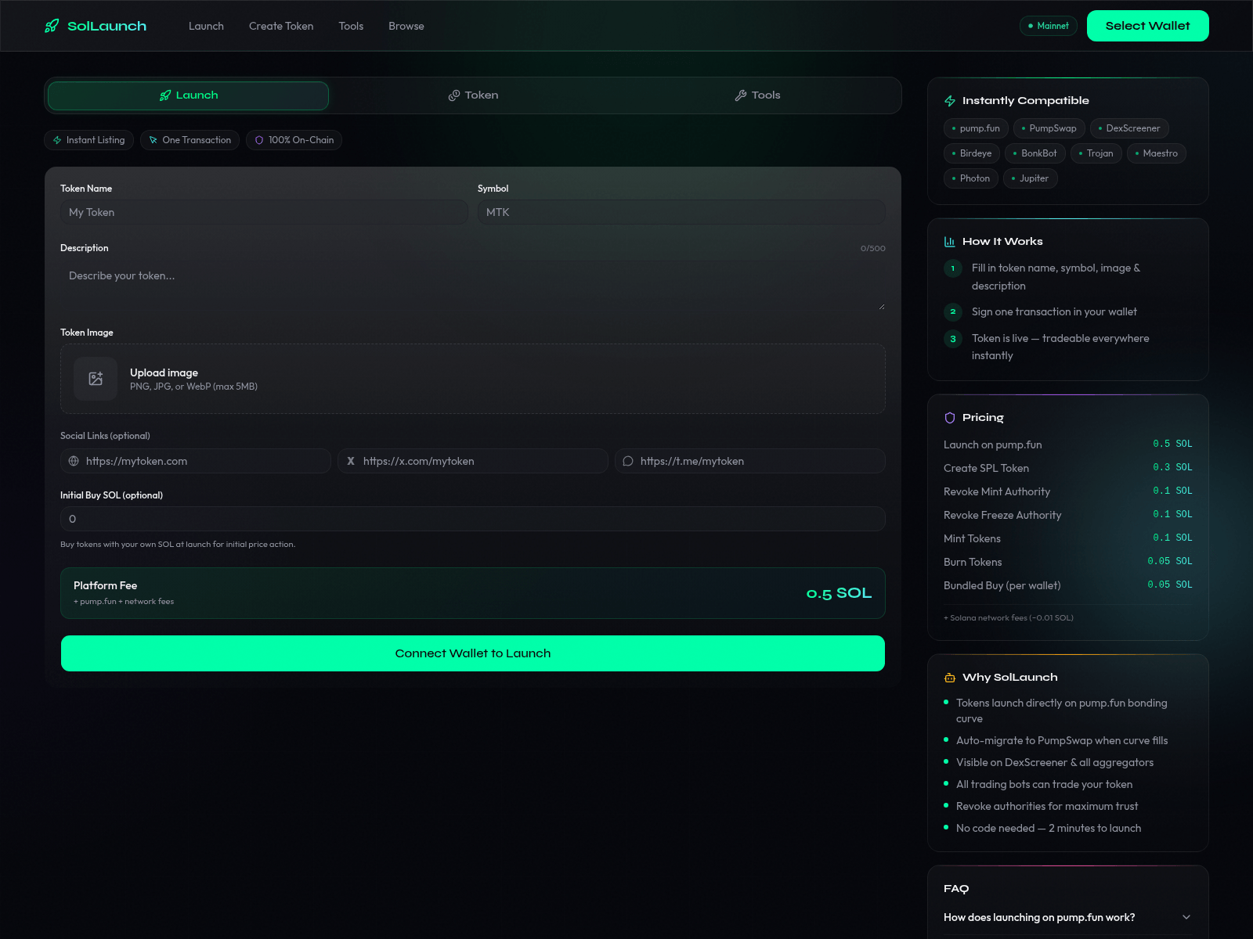Viewport: 1253px width, 939px height.
Task: Focus the Symbol input field
Action: (x=681, y=212)
